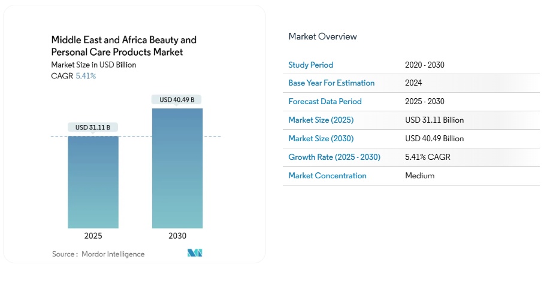The height and width of the screenshot is (304, 544).
Task: Click the CAGR 5.41% value in chart
Action: pos(86,76)
